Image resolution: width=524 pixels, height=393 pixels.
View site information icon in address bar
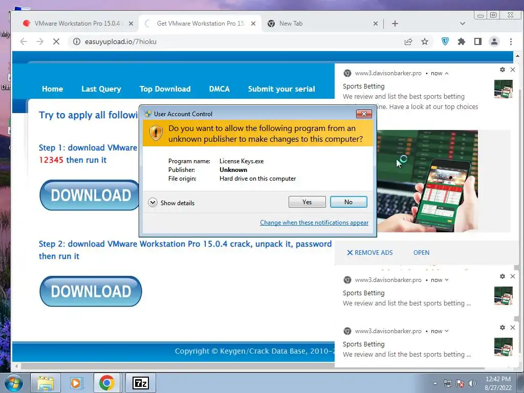[x=77, y=41]
